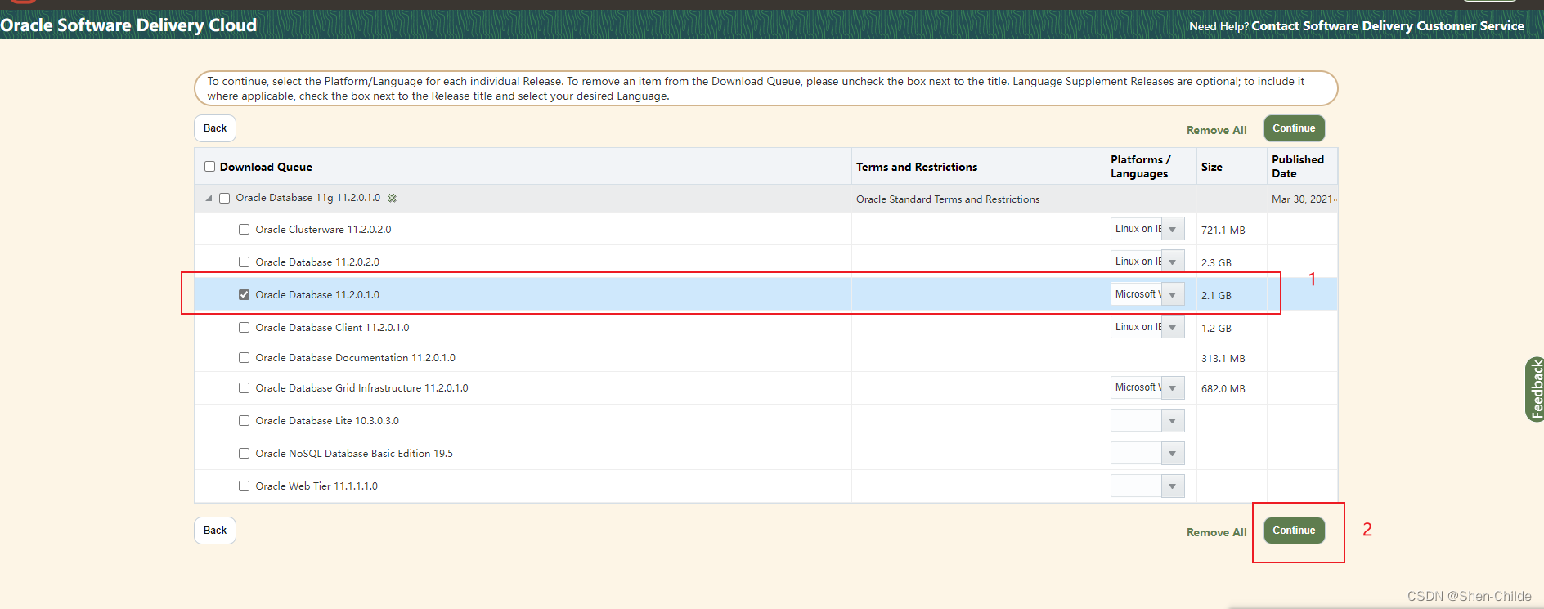Toggle the Download Queue select-all checkbox
The image size is (1544, 609).
pos(210,167)
